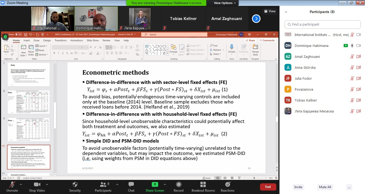Expand the arrow next to Share Screen
The image size is (365, 194).
coord(165,184)
